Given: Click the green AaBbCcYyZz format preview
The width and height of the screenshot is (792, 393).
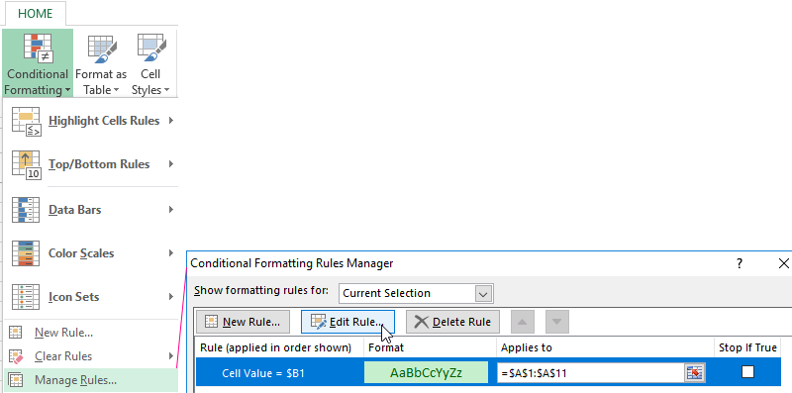Looking at the screenshot, I should 426,373.
